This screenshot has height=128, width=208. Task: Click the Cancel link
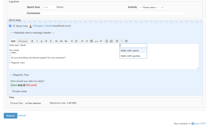click(x=22, y=116)
